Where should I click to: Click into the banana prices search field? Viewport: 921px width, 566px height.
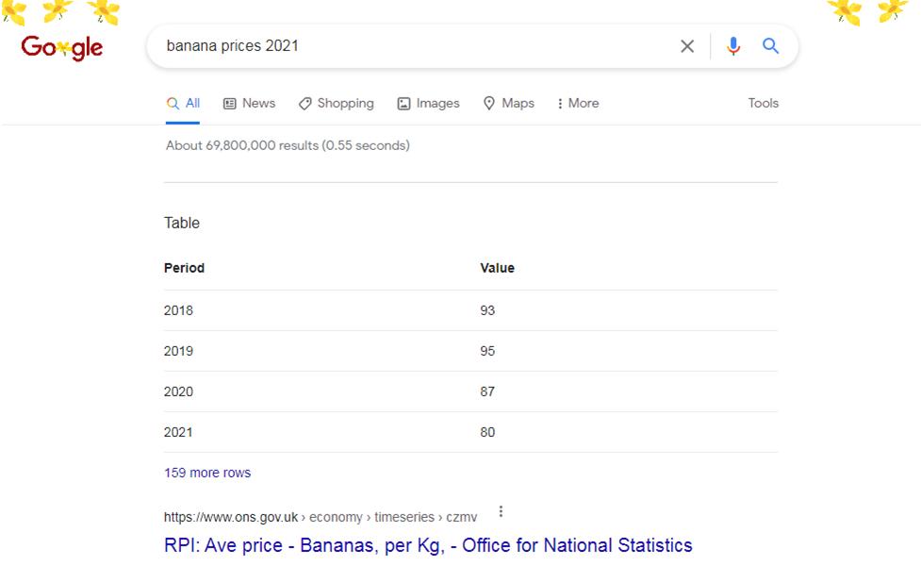click(411, 46)
